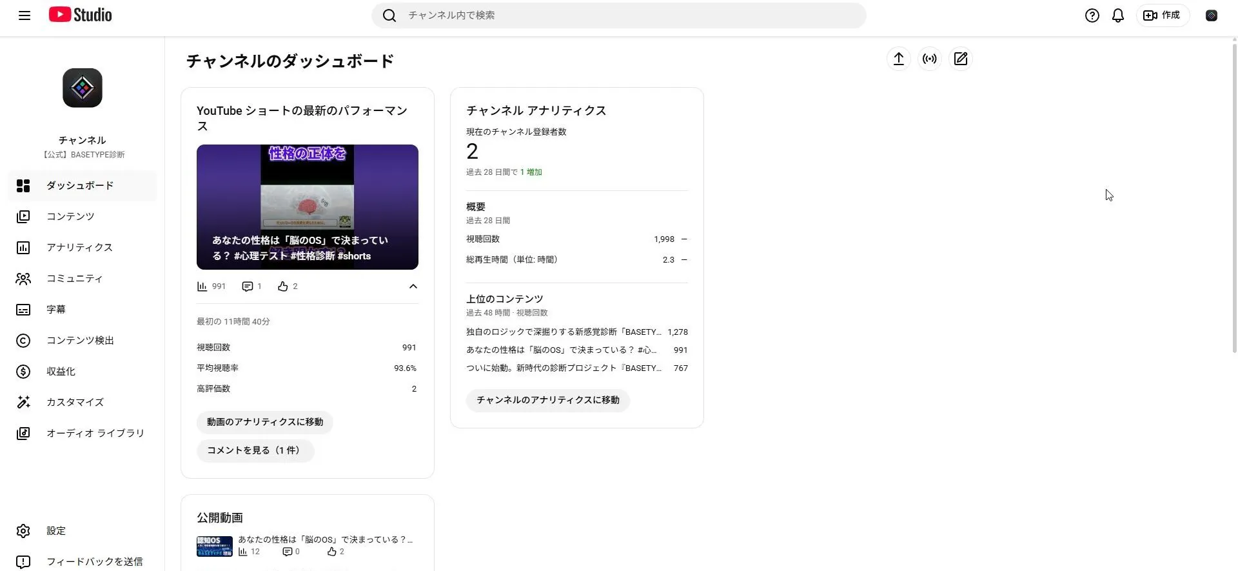Go to アナリティクス in the sidebar
This screenshot has width=1238, height=571.
(79, 247)
